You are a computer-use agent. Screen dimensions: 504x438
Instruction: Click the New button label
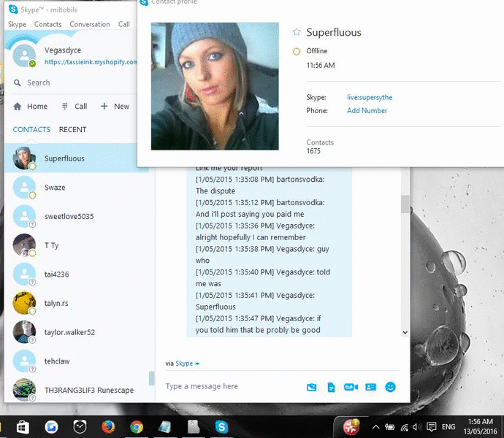click(121, 107)
